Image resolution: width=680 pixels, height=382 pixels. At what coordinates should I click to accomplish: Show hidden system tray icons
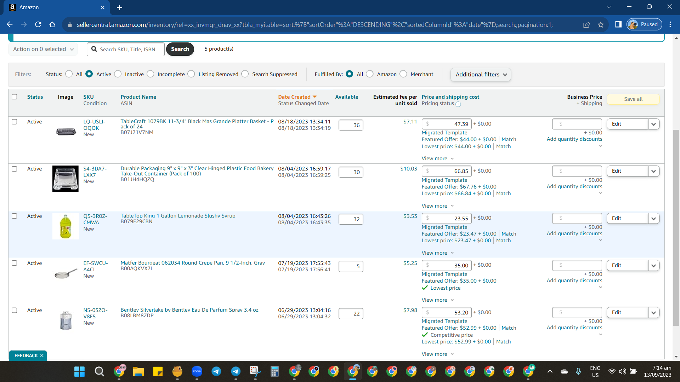550,371
